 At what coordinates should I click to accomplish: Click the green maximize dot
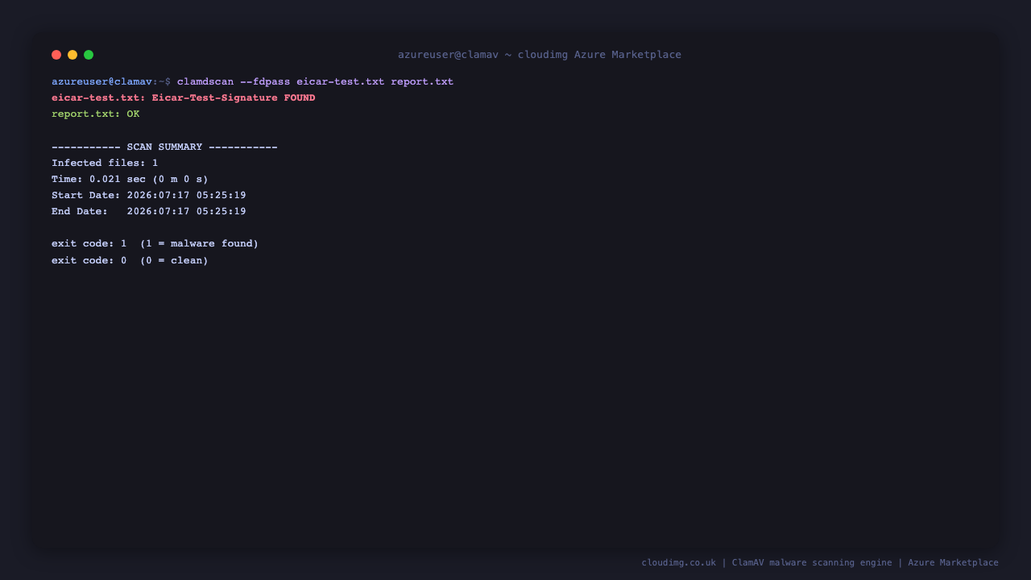89,55
